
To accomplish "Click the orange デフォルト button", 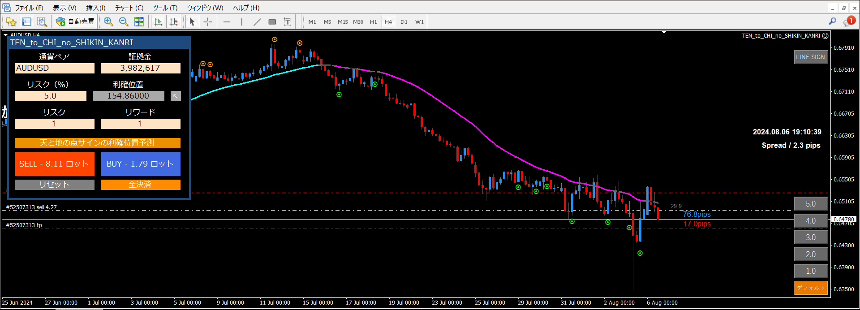I will click(x=811, y=288).
